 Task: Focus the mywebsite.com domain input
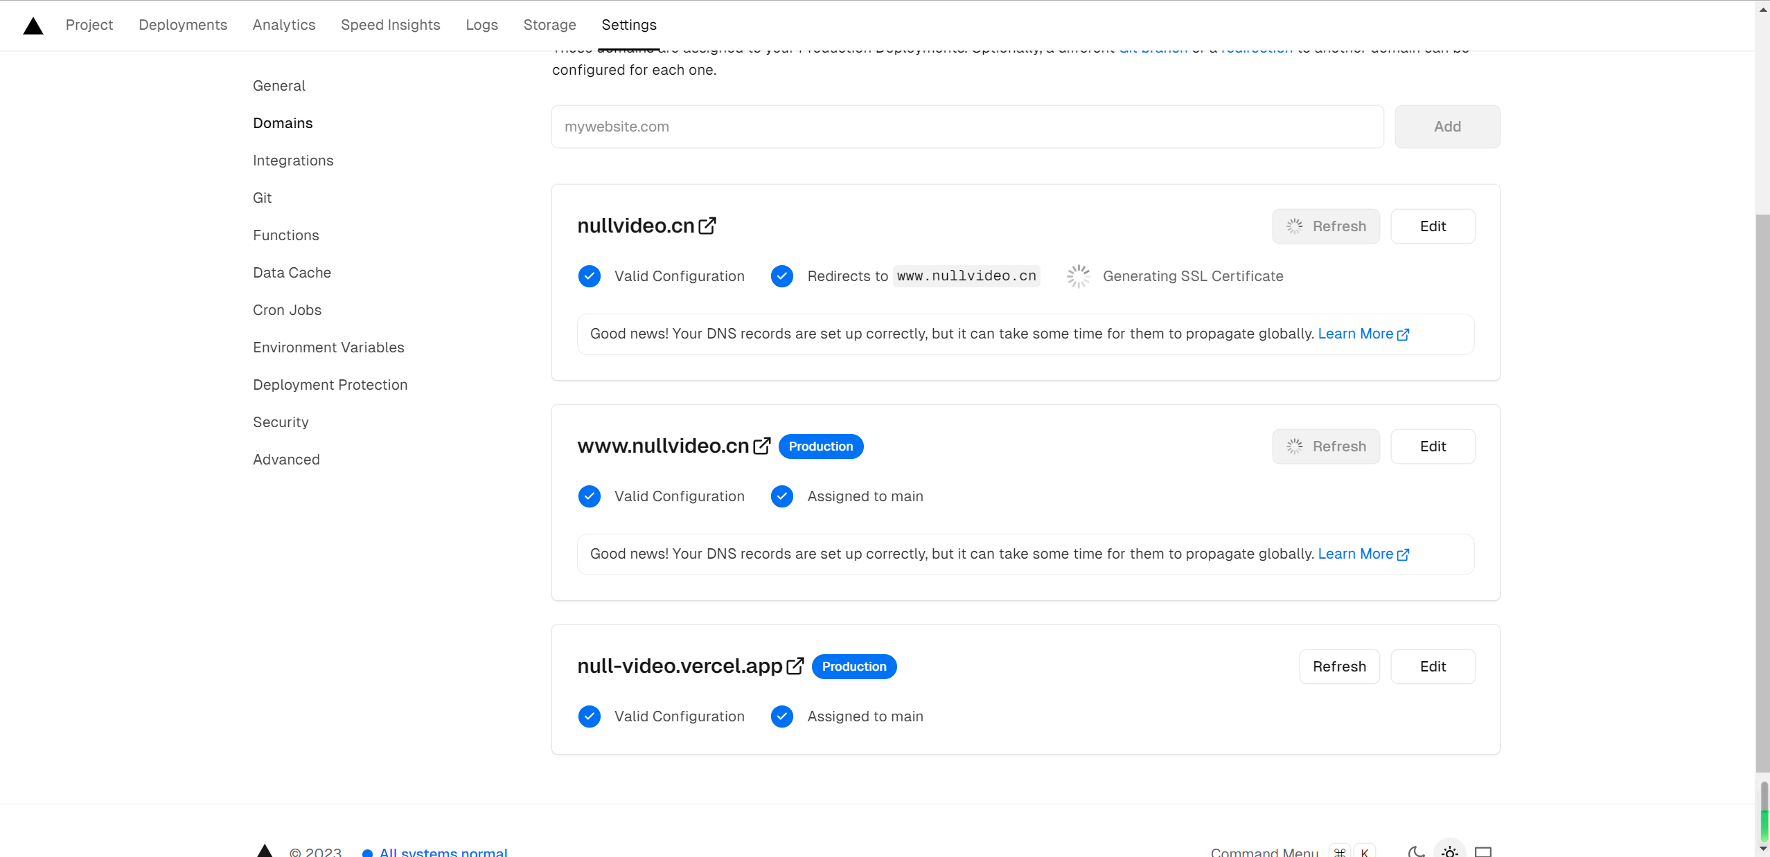(x=967, y=127)
